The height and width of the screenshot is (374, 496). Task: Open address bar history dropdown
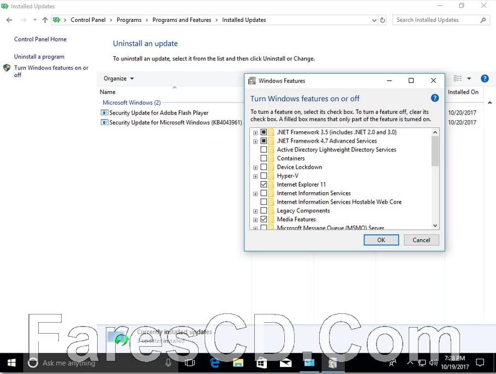coord(374,20)
